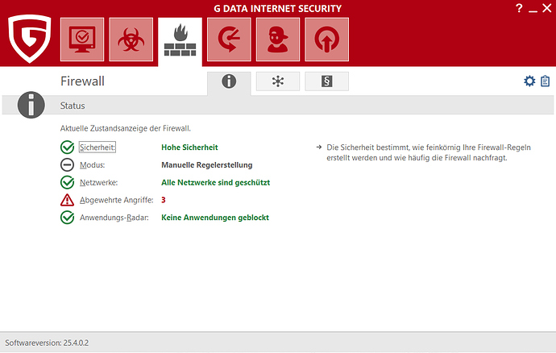556x353 pixels.
Task: Click the large Status info circle icon
Action: pos(31,105)
